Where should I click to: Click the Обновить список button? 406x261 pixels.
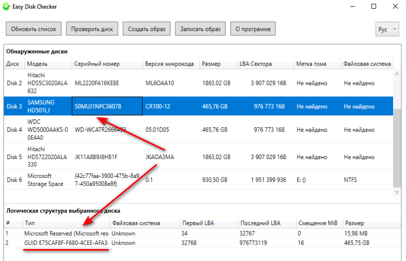(34, 29)
